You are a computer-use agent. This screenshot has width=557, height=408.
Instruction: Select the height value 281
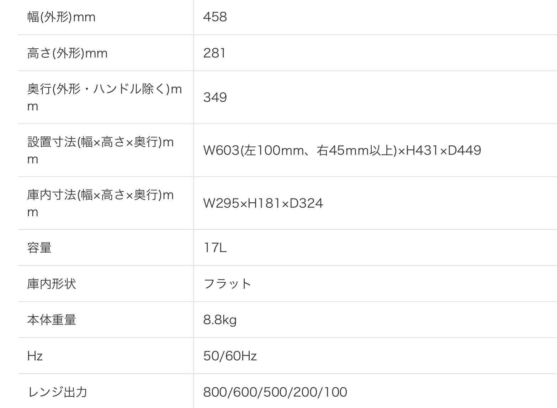pos(214,53)
